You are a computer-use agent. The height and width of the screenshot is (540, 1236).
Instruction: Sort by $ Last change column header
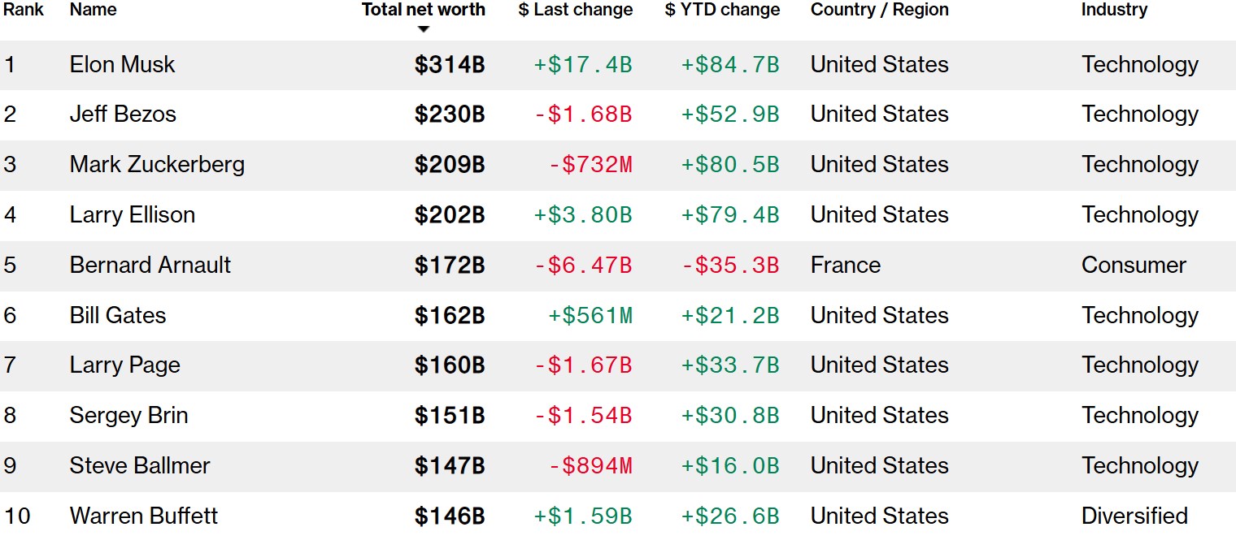576,10
